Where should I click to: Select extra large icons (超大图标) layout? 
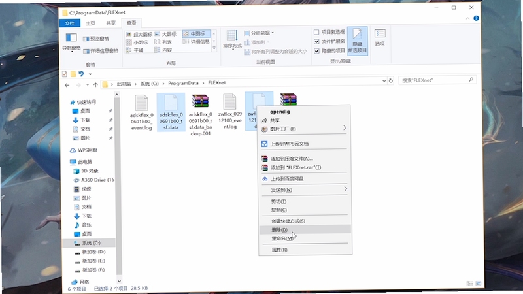point(139,35)
